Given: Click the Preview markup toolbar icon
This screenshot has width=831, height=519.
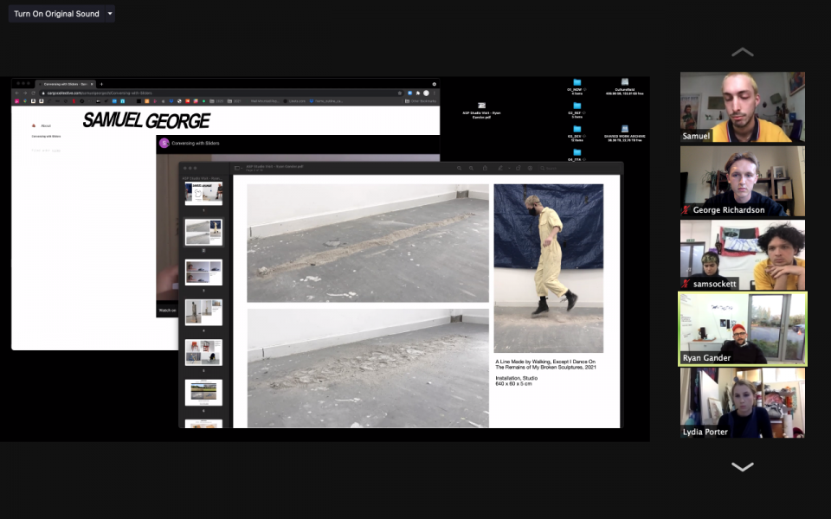Looking at the screenshot, I should pyautogui.click(x=530, y=169).
